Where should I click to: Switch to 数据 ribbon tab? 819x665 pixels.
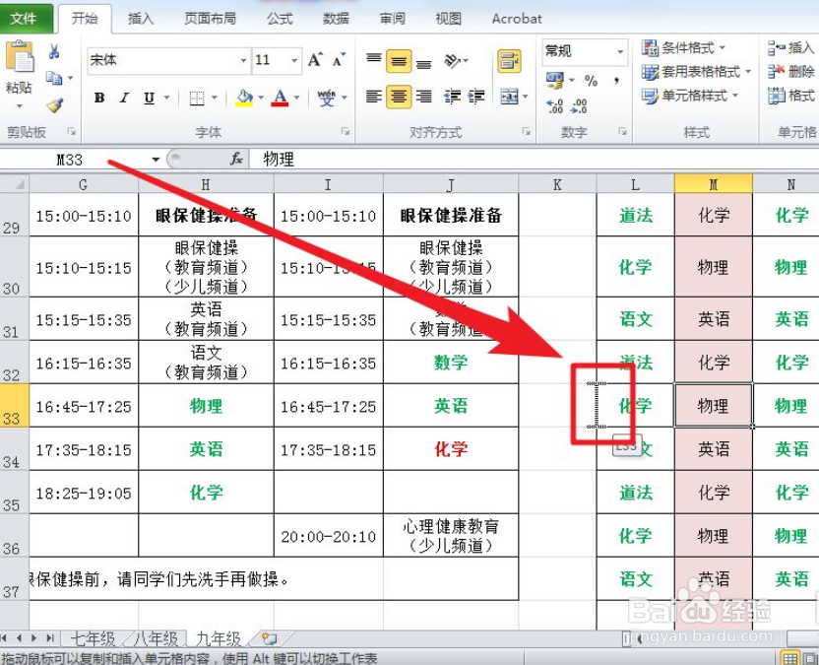(336, 19)
